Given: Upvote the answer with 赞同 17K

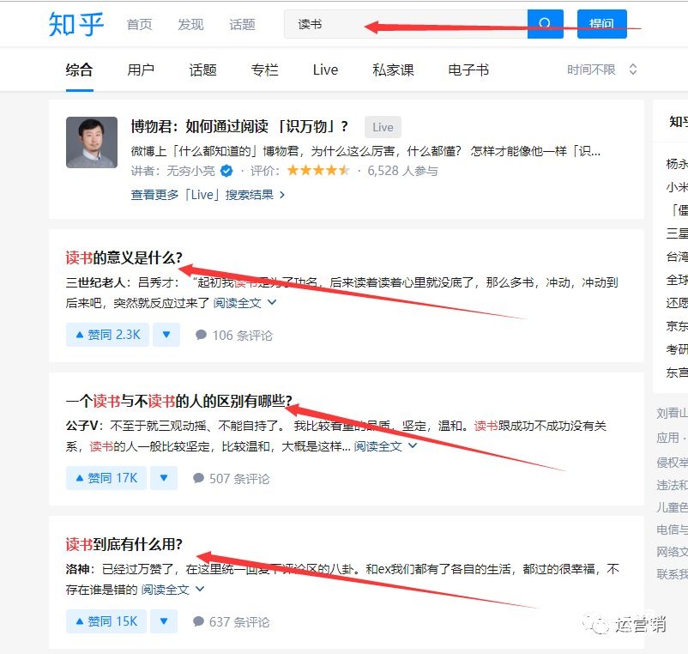Looking at the screenshot, I should click(x=106, y=478).
